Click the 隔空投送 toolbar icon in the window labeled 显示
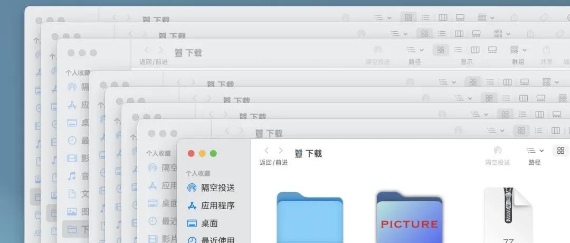570x243 pixels. click(x=378, y=50)
